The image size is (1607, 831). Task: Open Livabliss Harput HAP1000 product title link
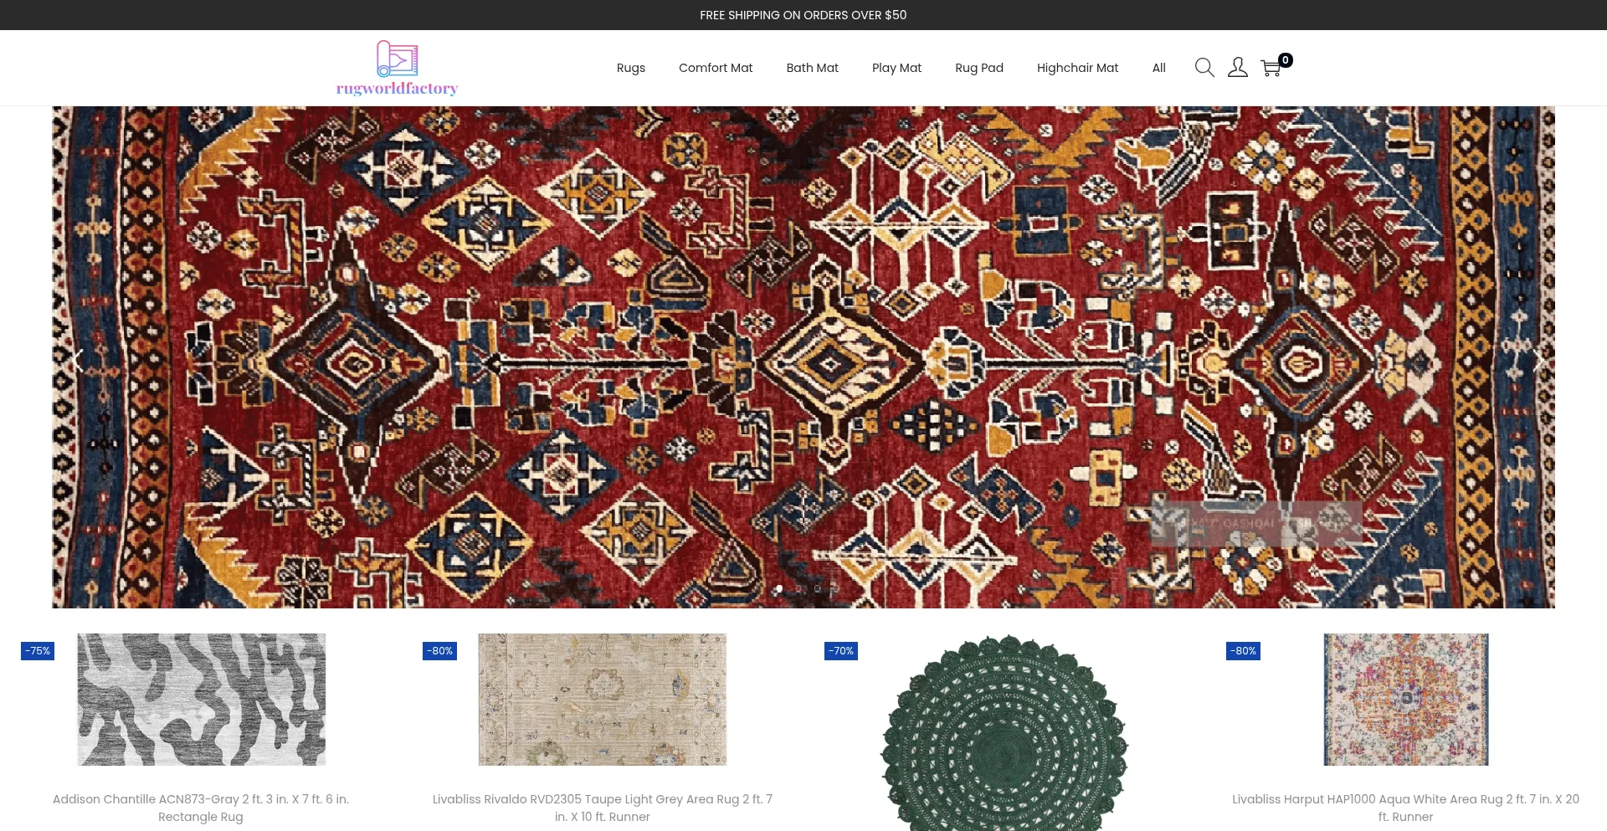click(x=1406, y=808)
